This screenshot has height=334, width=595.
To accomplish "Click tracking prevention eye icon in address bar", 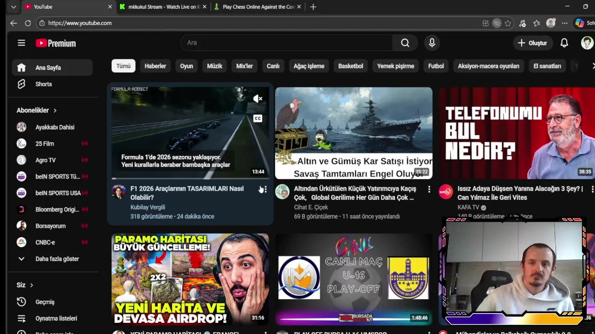I will pyautogui.click(x=497, y=23).
